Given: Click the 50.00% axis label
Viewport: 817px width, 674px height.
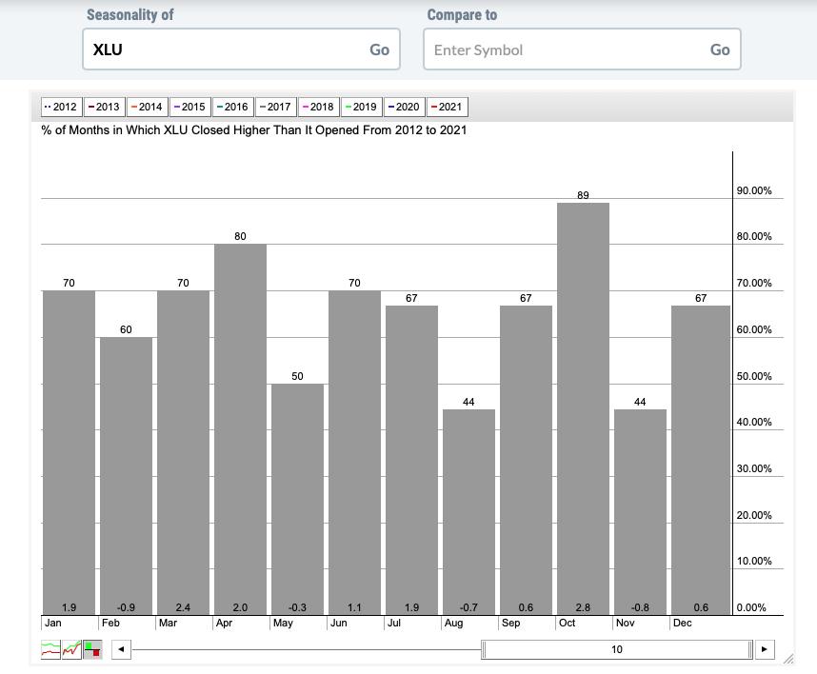Looking at the screenshot, I should [754, 376].
